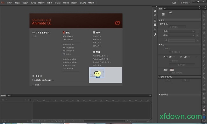Select the Text tool in the toolbar
The height and width of the screenshot is (124, 207).
[x=204, y=37]
